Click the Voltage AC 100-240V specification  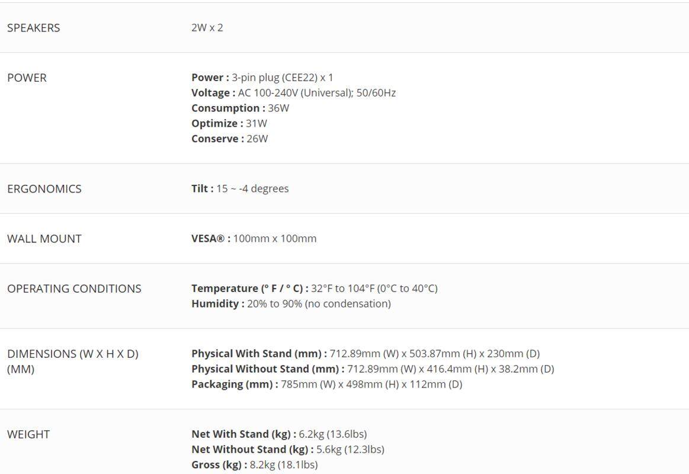point(293,93)
